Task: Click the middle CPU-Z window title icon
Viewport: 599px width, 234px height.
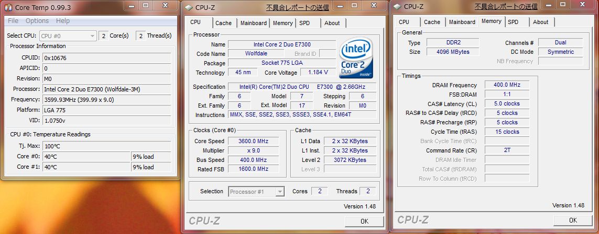Action: point(189,8)
